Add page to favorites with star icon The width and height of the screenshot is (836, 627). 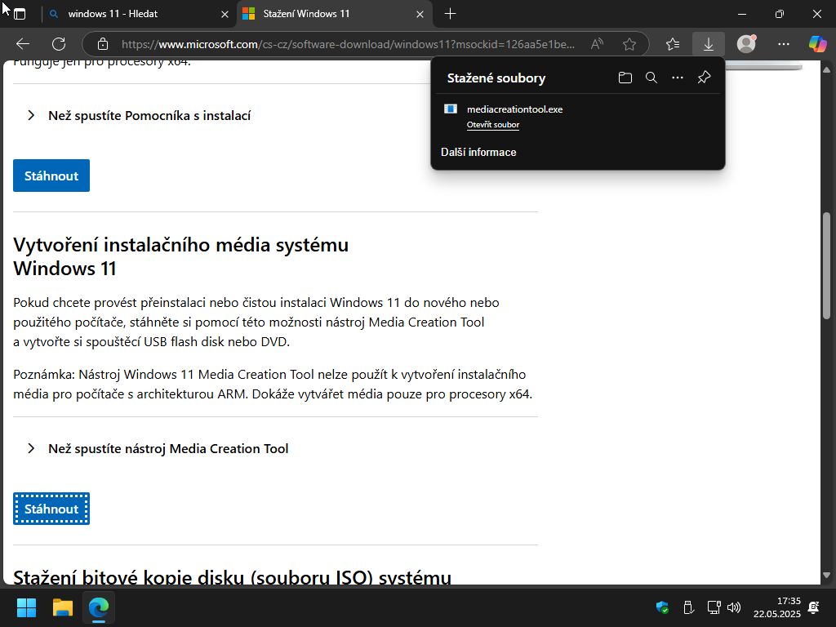point(629,44)
